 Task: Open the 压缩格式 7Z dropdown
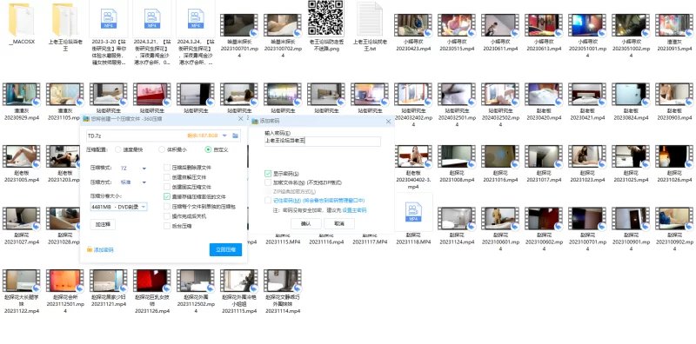(134, 169)
